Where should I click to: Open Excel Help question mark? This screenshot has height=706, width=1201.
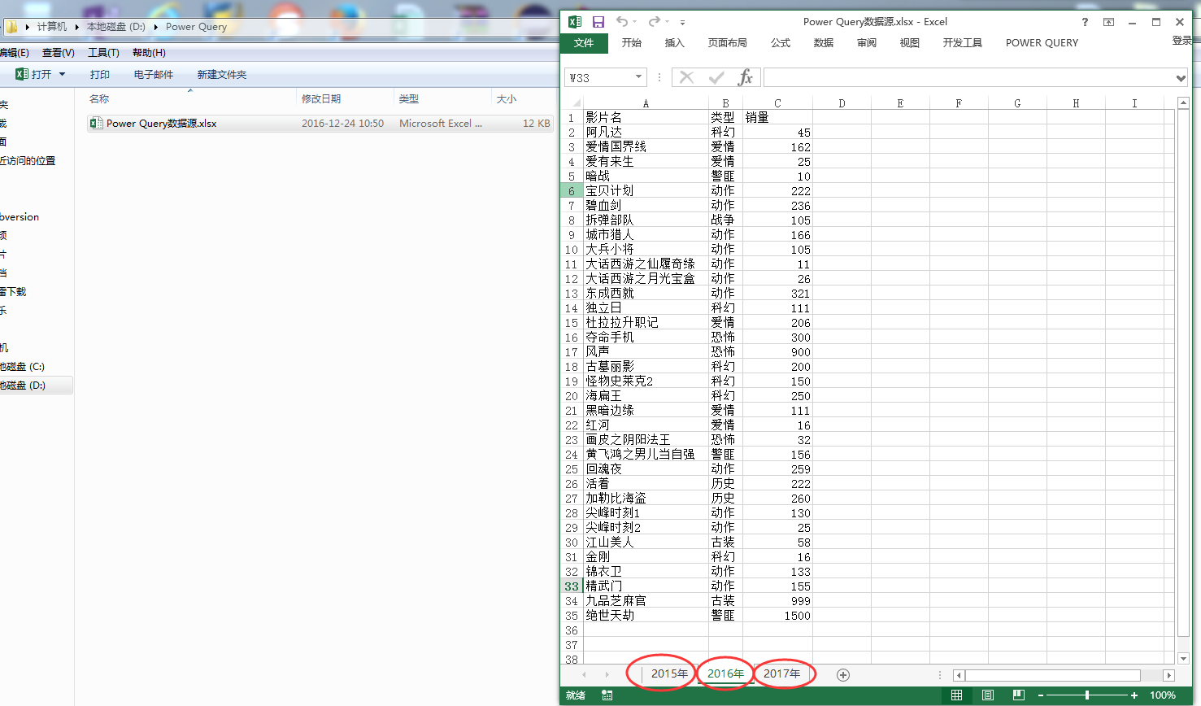(x=1085, y=22)
